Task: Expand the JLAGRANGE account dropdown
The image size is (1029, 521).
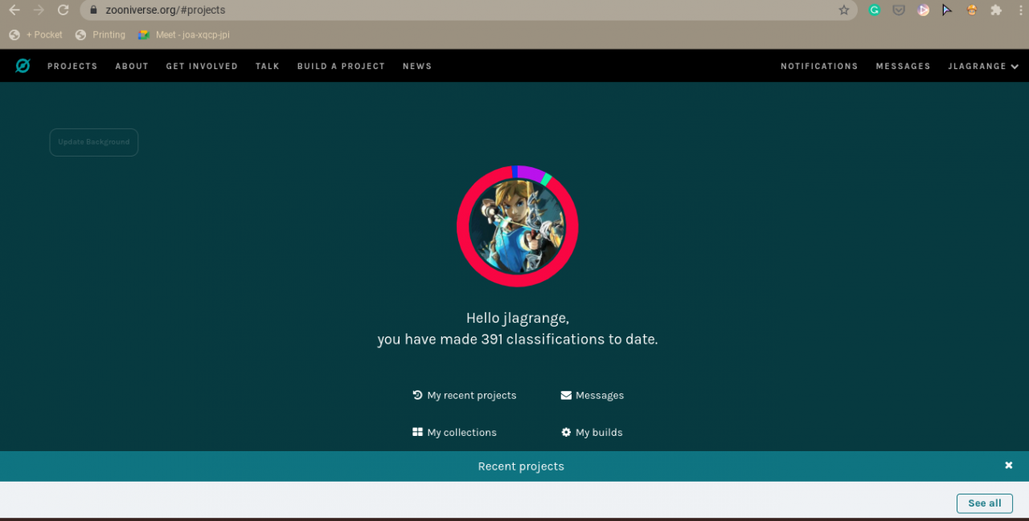Action: [x=983, y=66]
